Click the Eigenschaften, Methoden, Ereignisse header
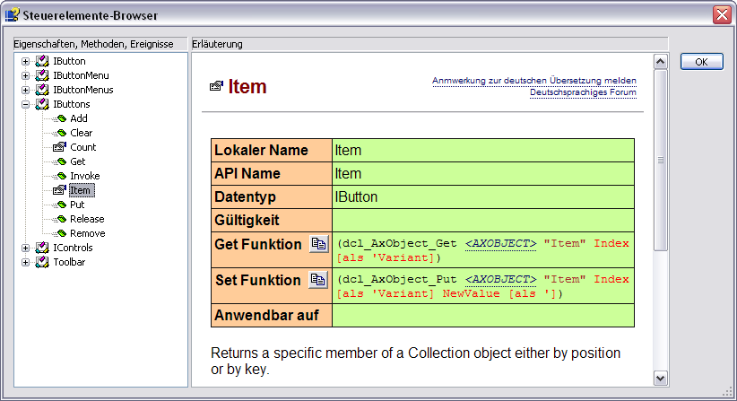Viewport: 737px width, 401px height. click(100, 44)
